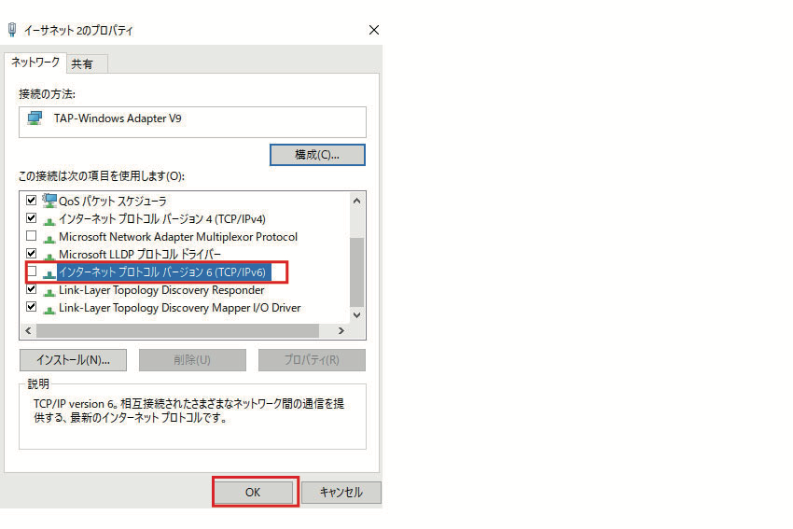Click the Microsoft LLDP protocol icon

coord(49,257)
